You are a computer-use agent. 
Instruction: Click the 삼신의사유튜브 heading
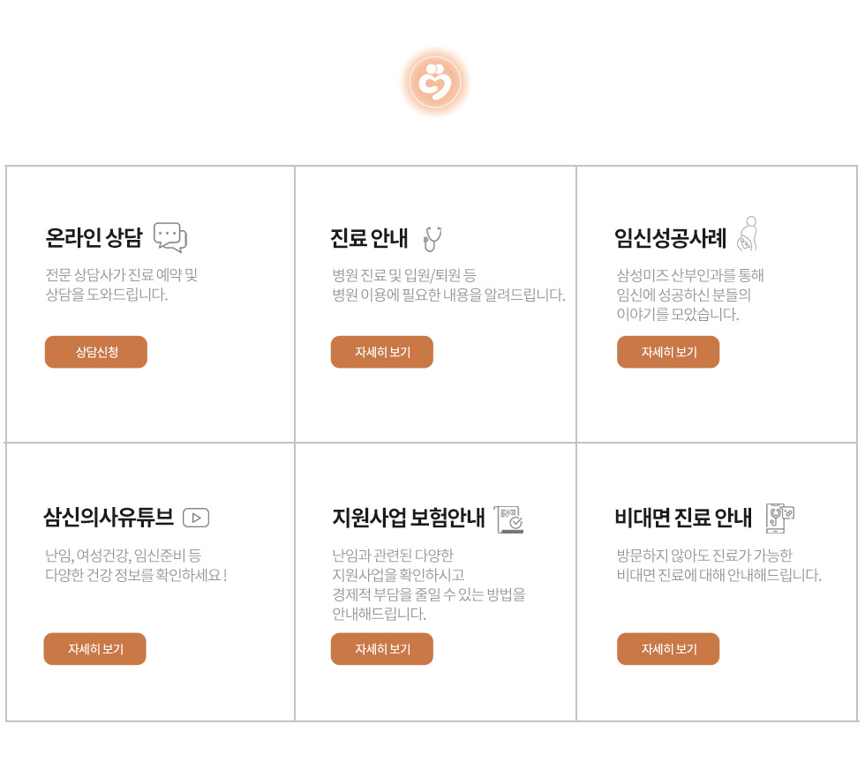(x=109, y=518)
